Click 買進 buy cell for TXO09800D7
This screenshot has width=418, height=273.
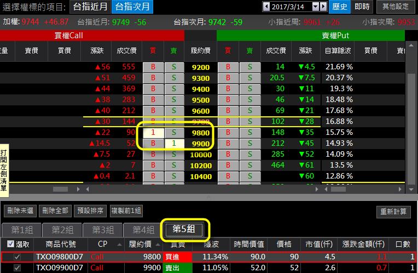[177, 257]
